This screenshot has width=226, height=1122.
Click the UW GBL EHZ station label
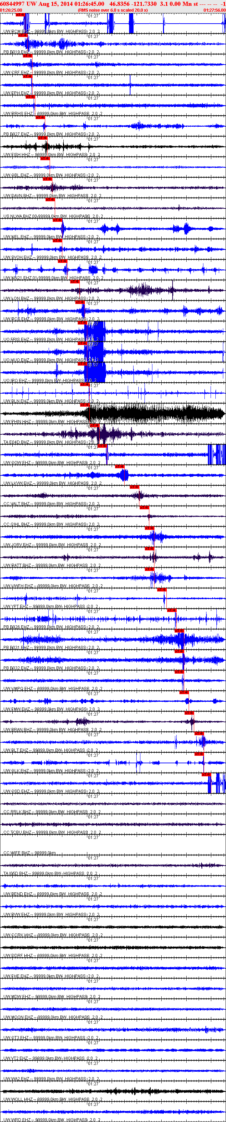point(51,176)
